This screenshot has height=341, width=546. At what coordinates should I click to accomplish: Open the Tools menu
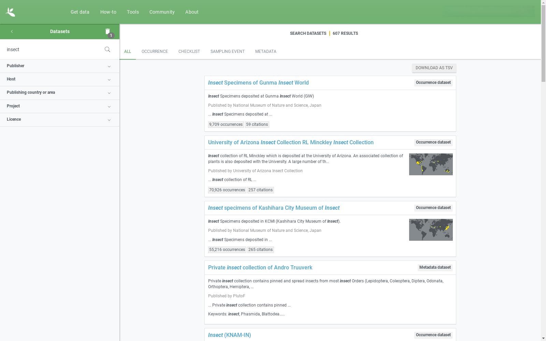tap(133, 12)
